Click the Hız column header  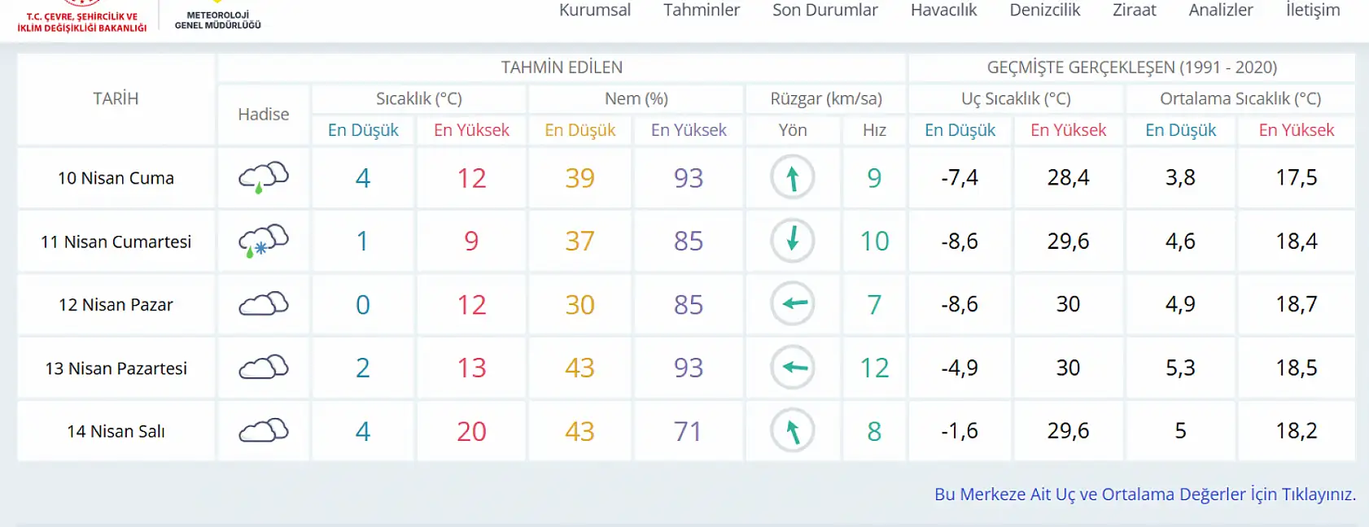[x=875, y=130]
